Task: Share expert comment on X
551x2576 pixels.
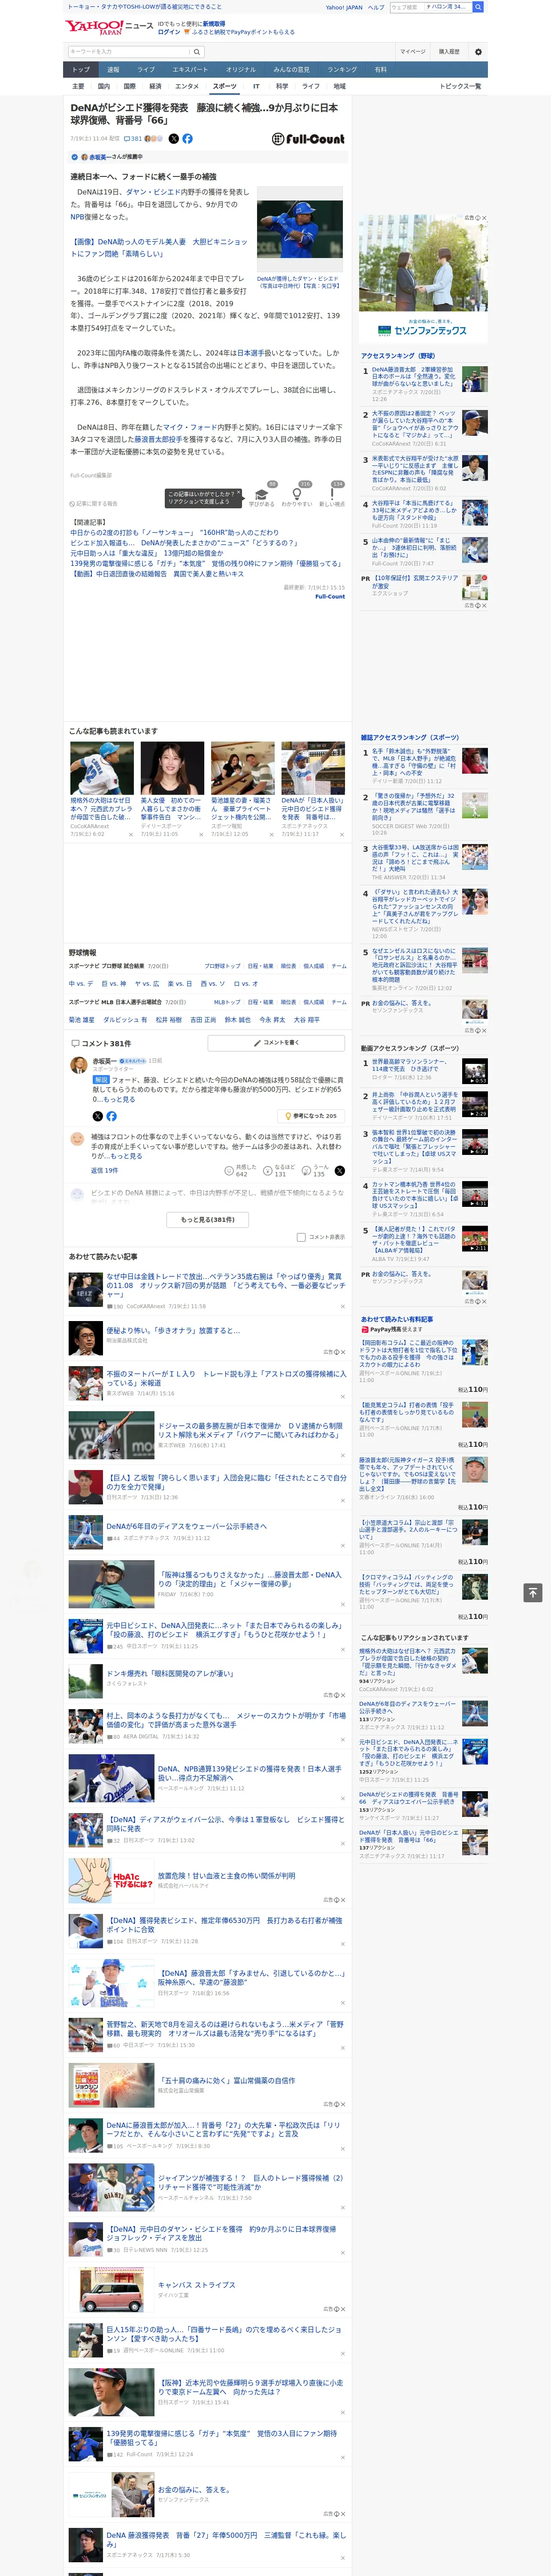Action: point(97,1116)
